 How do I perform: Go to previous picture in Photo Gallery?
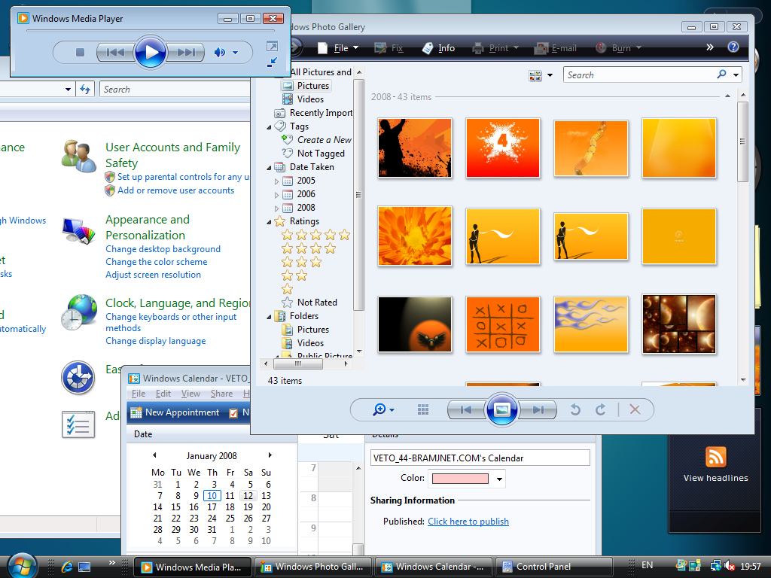[x=465, y=409]
